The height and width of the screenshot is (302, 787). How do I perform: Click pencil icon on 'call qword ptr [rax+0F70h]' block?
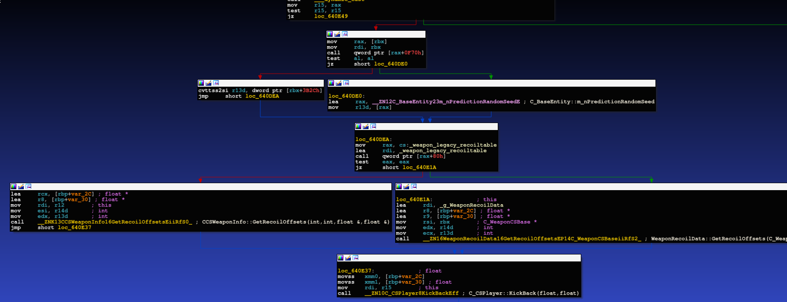coord(337,34)
